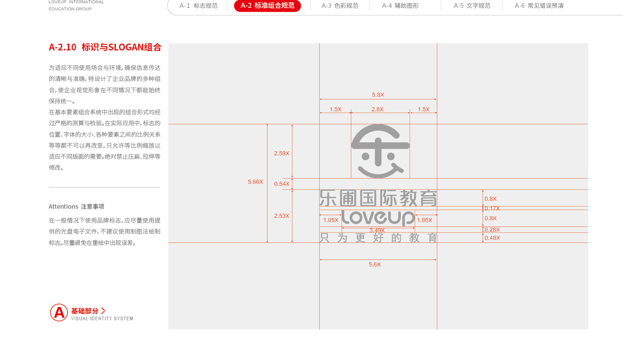
Task: Click the 1.5X label left of 2.8X
Action: (336, 109)
